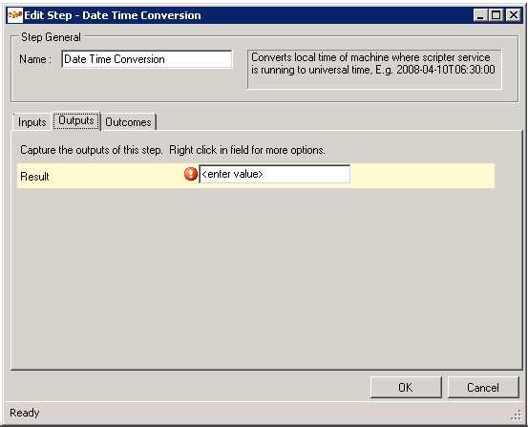Select the Outputs tab
Image resolution: width=528 pixels, height=427 pixels.
click(x=76, y=120)
